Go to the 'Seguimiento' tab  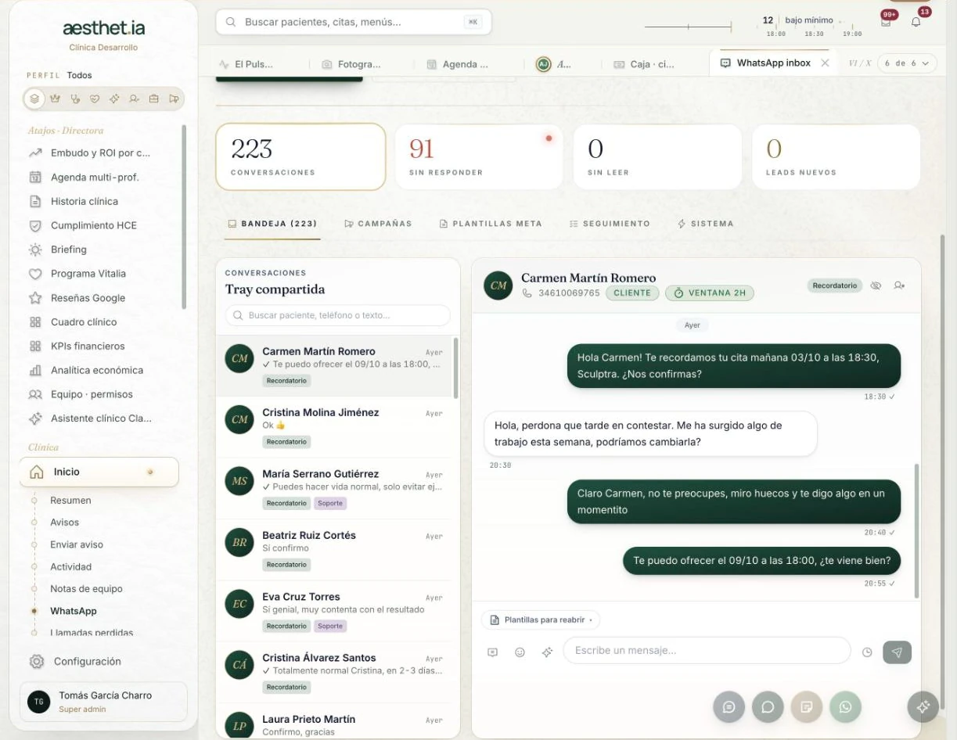(610, 224)
